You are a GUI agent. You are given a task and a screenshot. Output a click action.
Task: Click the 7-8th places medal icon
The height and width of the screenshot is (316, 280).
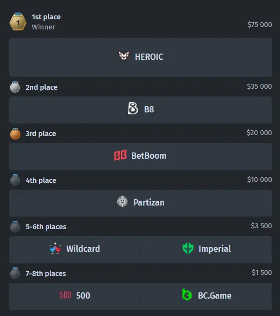coord(15,273)
